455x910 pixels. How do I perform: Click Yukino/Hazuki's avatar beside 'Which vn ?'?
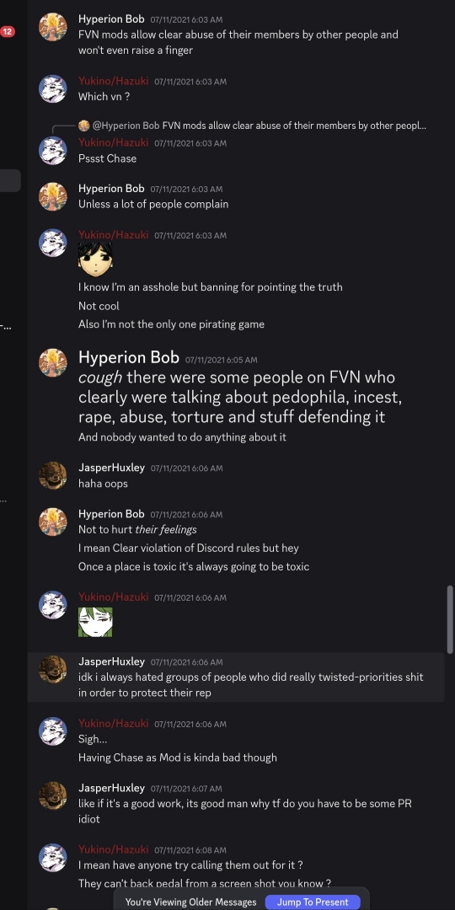pos(53,88)
